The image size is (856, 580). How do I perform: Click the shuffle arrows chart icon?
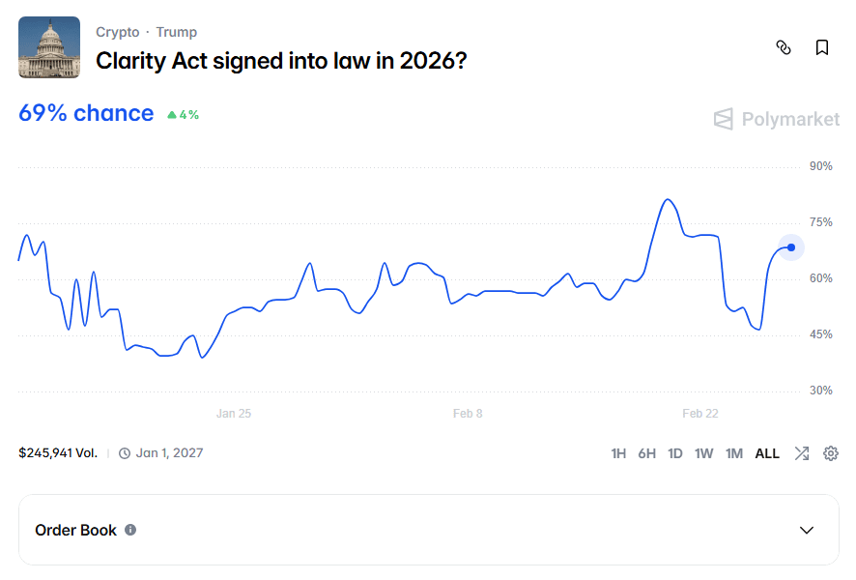point(802,453)
